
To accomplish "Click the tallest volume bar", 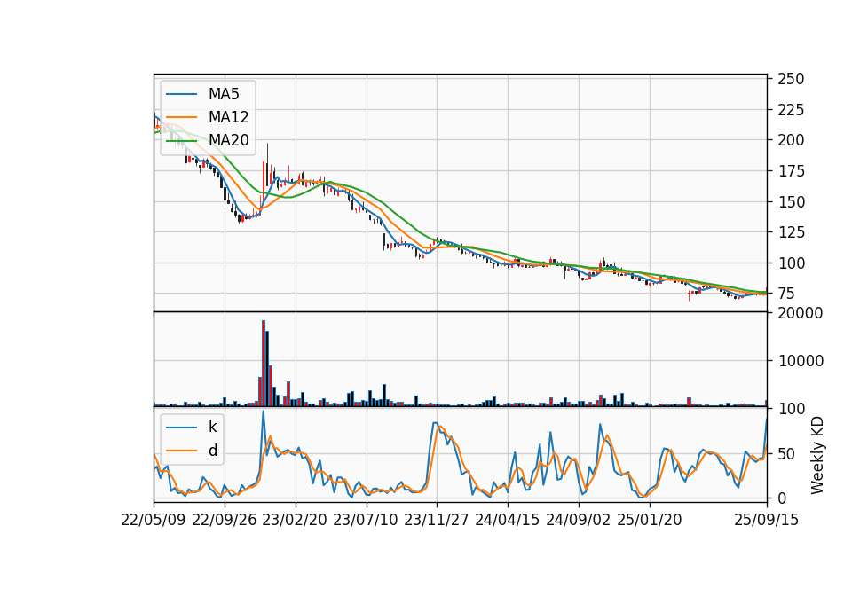I will click(x=264, y=364).
